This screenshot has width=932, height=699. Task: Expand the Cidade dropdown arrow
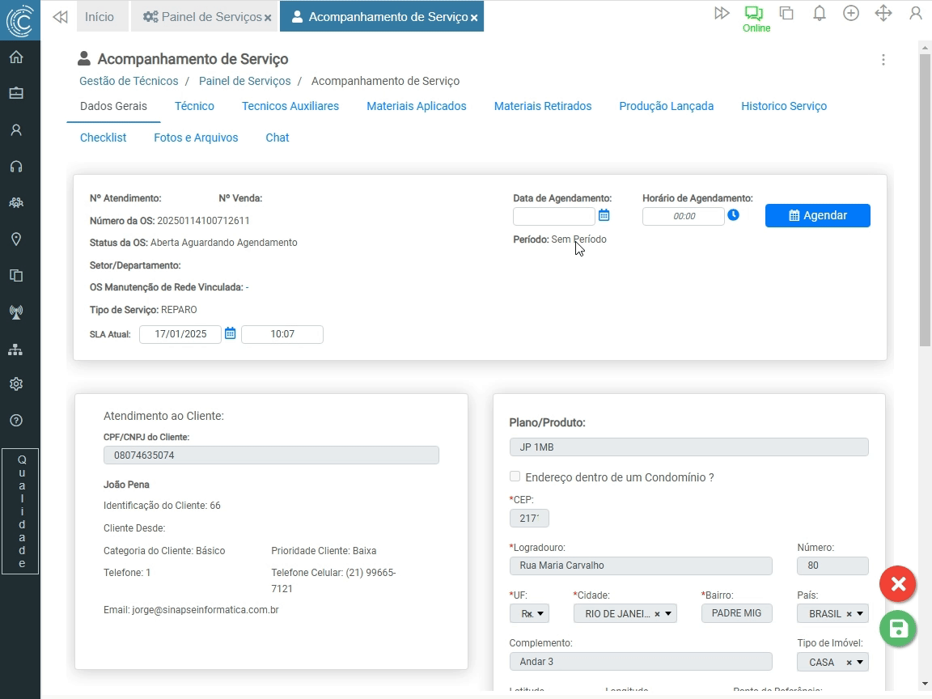668,614
